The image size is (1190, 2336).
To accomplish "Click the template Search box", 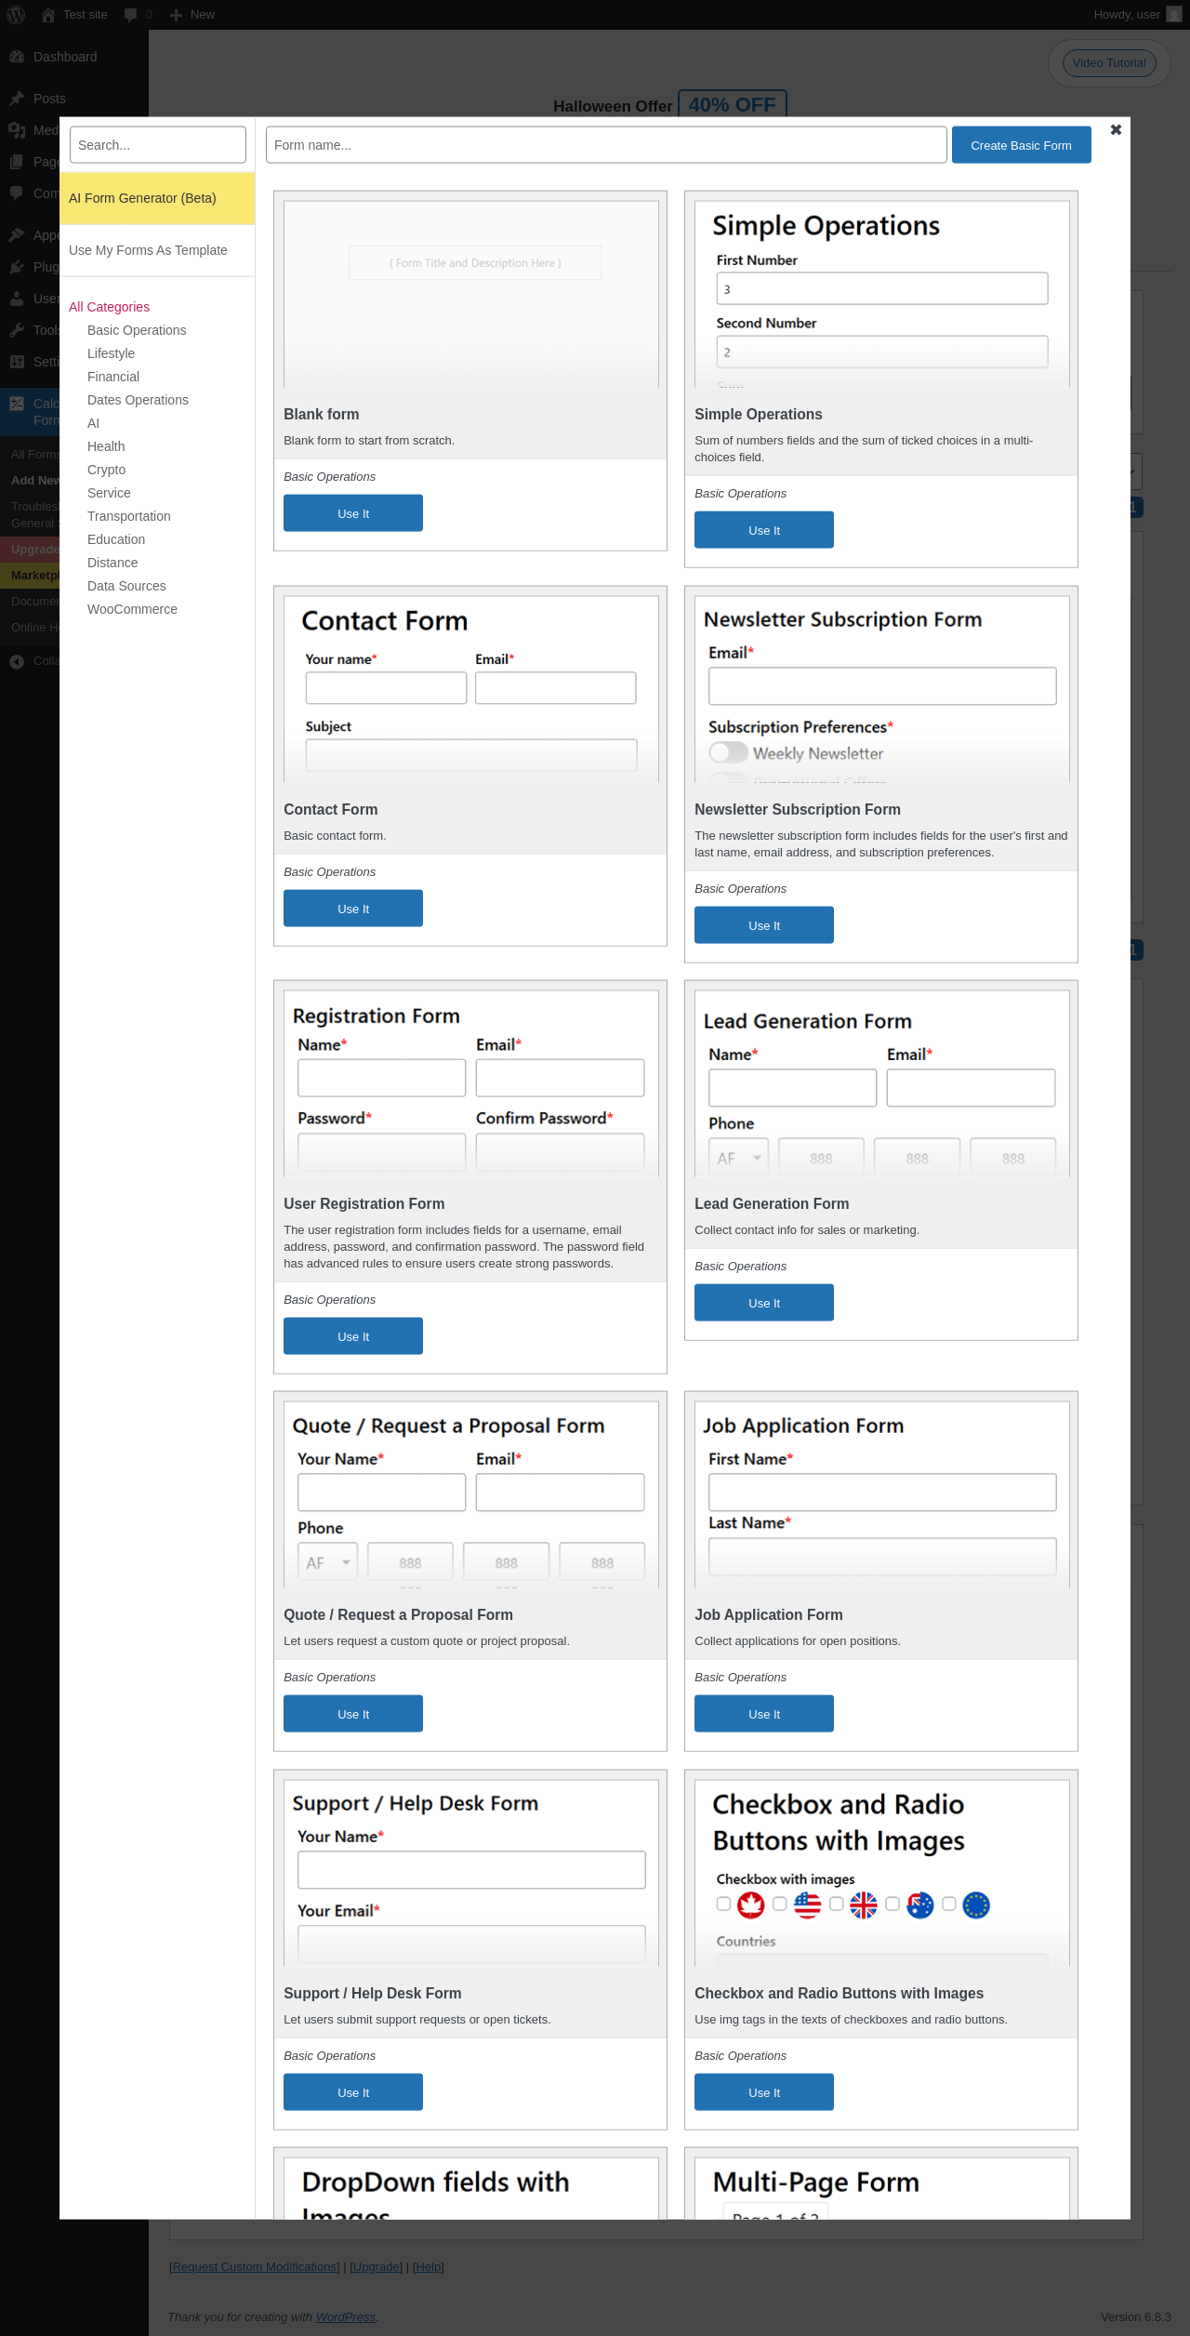I will (158, 145).
